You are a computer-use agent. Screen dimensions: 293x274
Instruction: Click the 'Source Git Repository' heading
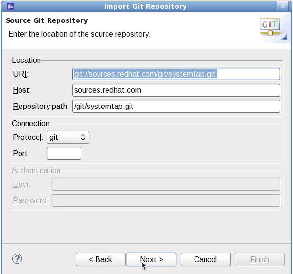[x=47, y=20]
